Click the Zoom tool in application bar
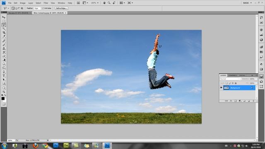265x149 pixels. (109, 3)
